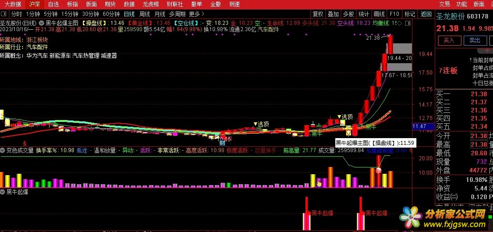Viewport: 493px width, 232px height.
Task: Select the 周线 weekly chart tab
Action: coord(145,14)
